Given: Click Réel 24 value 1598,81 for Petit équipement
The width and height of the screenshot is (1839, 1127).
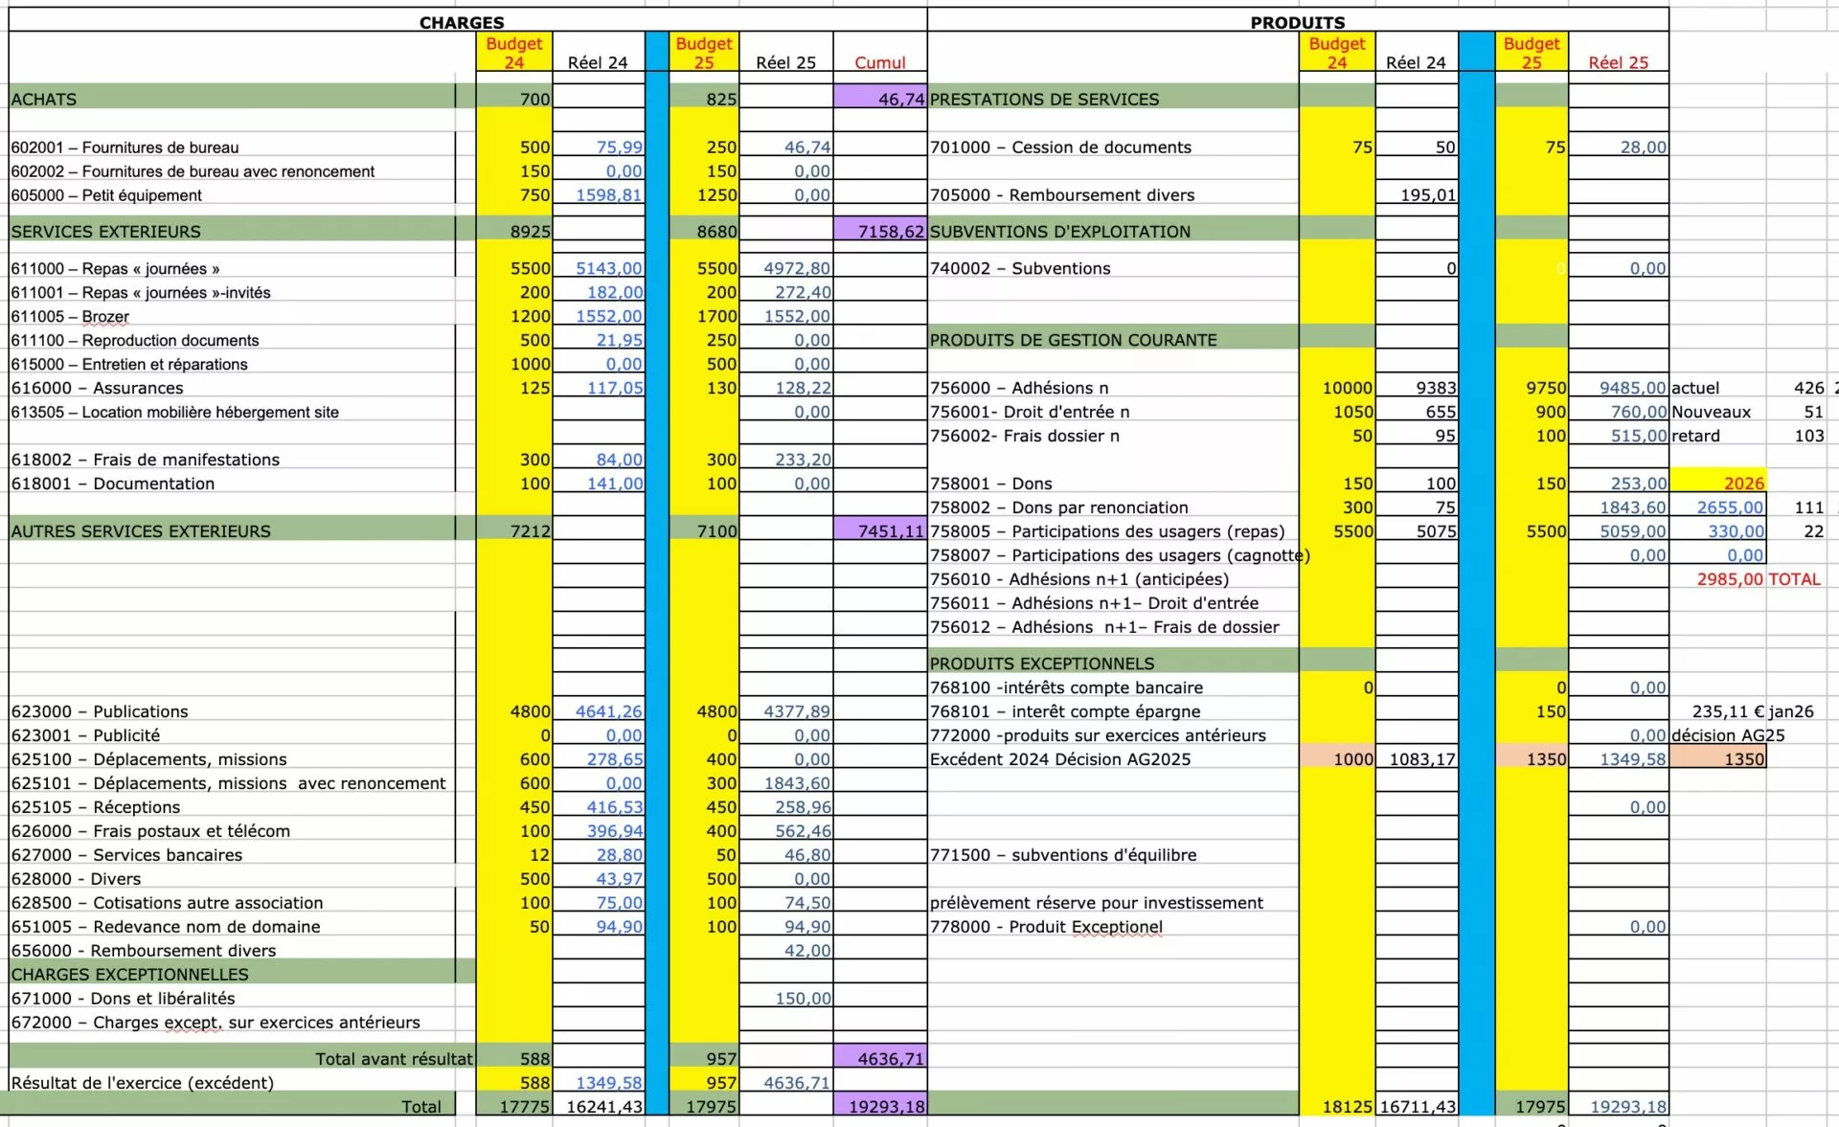Looking at the screenshot, I should coord(608,195).
